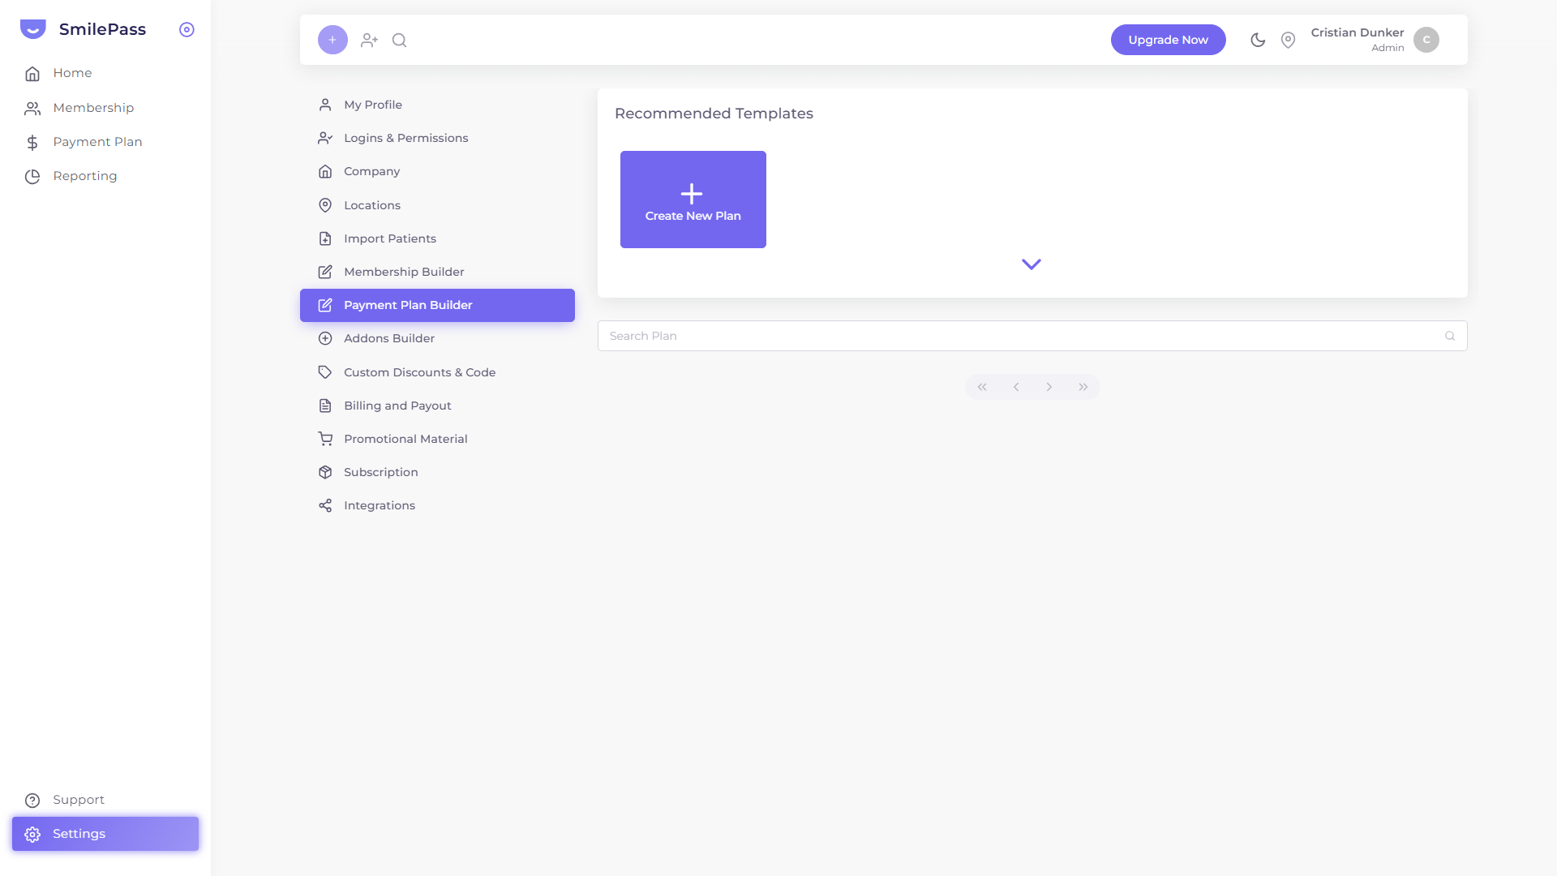Click the SmilePass logo icon
This screenshot has width=1557, height=876.
[32, 29]
